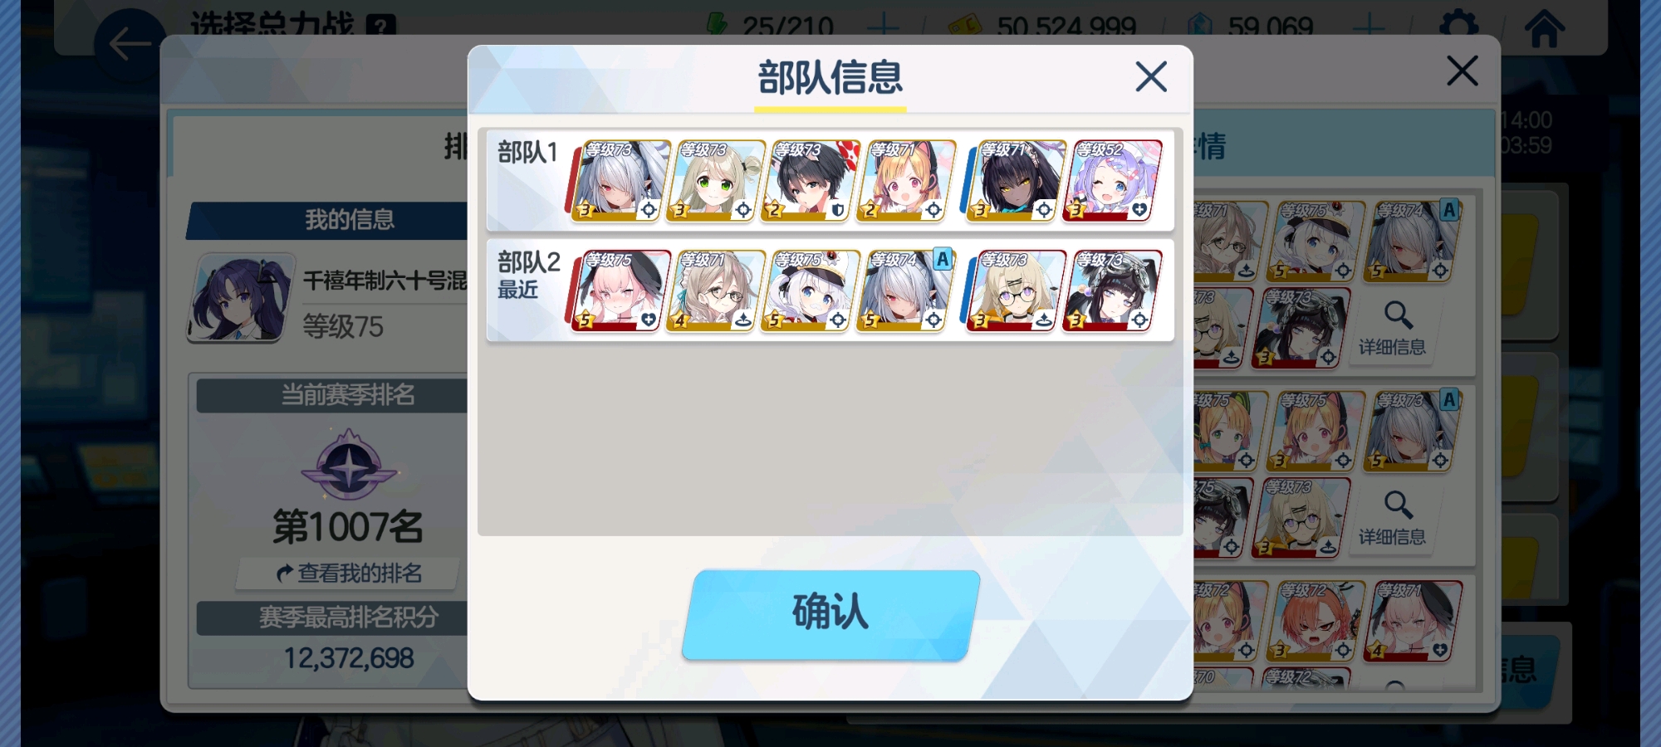View top 详细信息 magnifier icon
Image resolution: width=1661 pixels, height=747 pixels.
[1397, 315]
